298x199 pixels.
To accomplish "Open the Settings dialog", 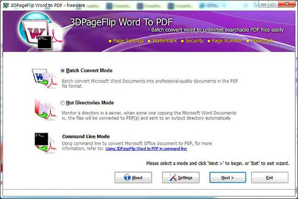I will [x=181, y=178].
